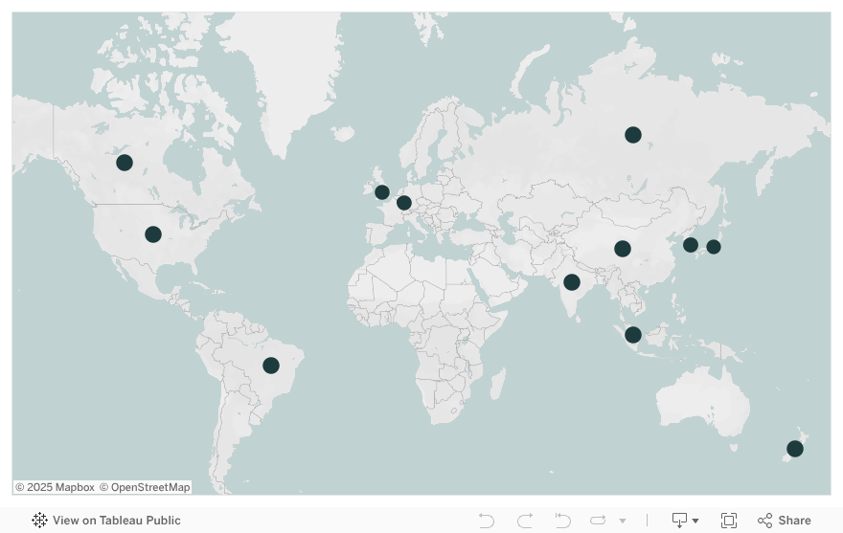This screenshot has width=843, height=533.
Task: Select the map dot over Russia
Action: coord(633,134)
